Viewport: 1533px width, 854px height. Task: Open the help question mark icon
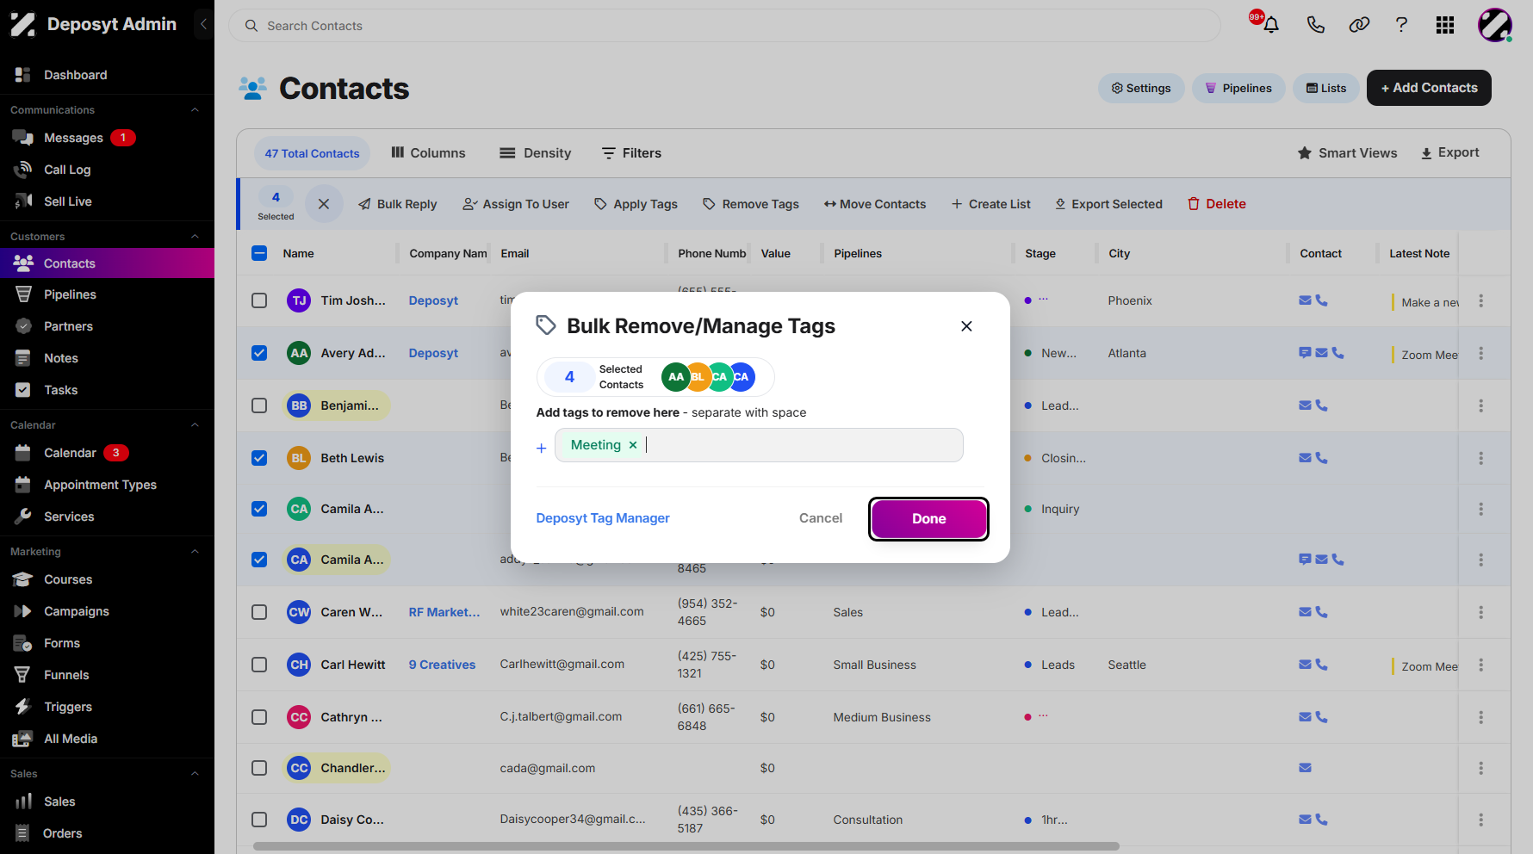point(1401,25)
